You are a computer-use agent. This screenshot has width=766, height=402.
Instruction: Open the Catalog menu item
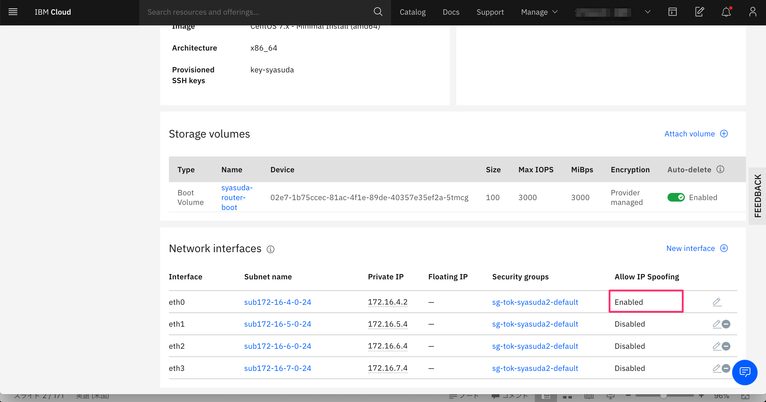coord(412,12)
